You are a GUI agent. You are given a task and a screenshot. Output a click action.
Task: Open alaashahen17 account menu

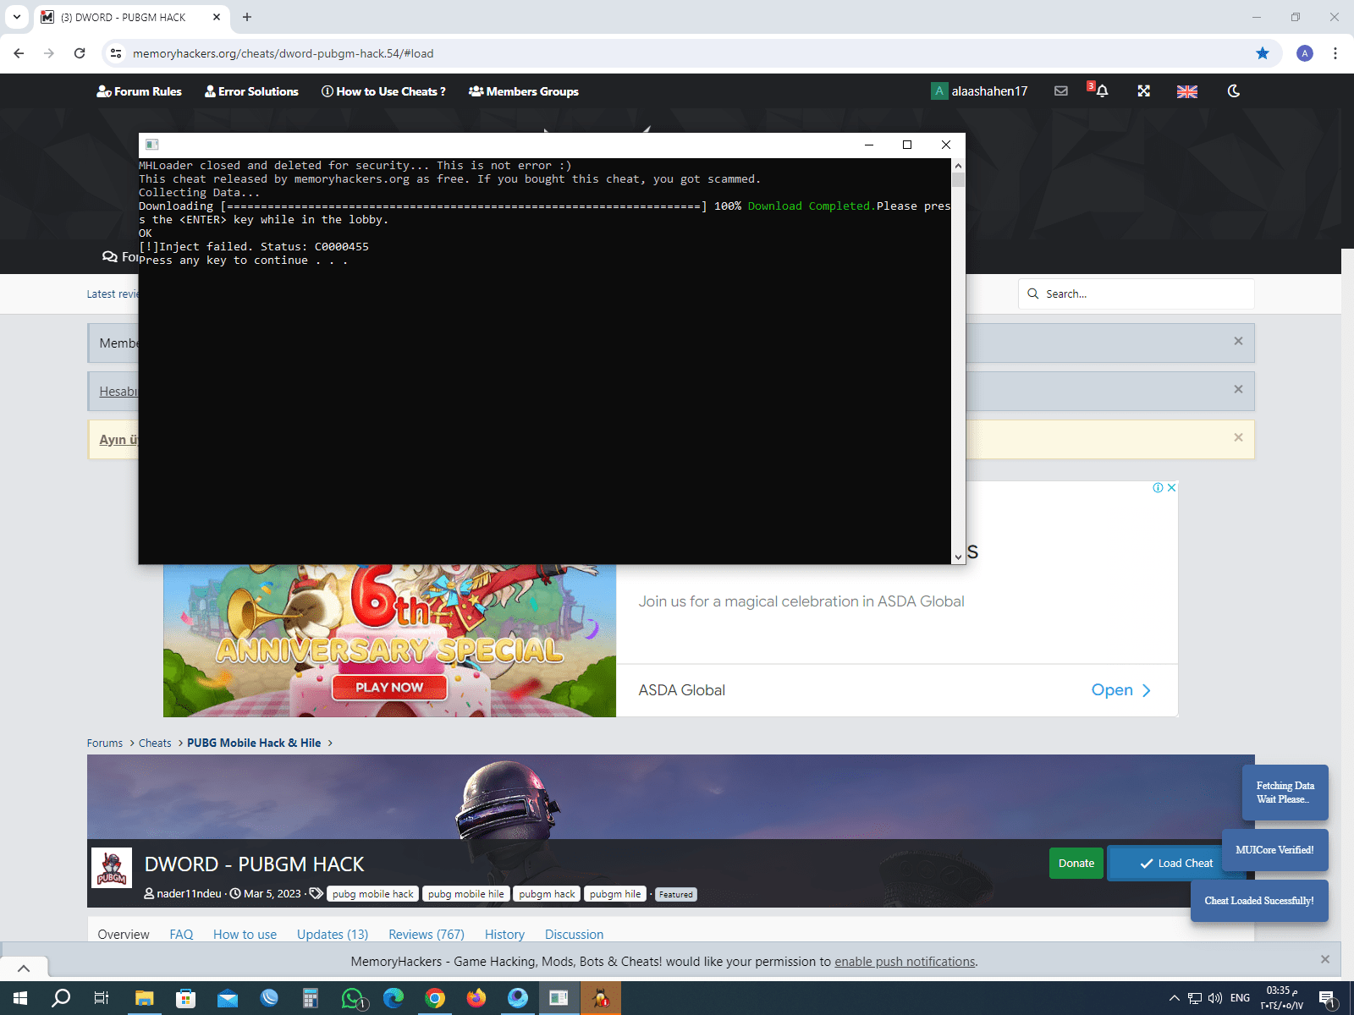tap(980, 91)
